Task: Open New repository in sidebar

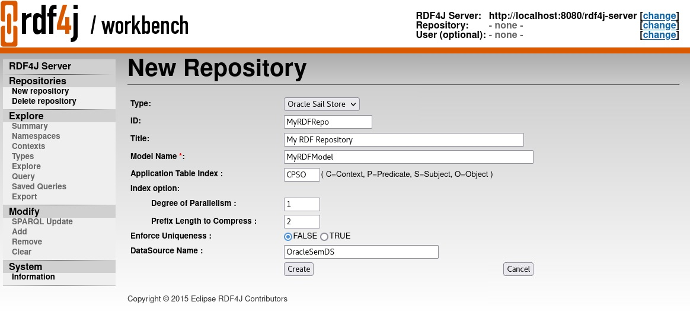Action: [x=40, y=91]
